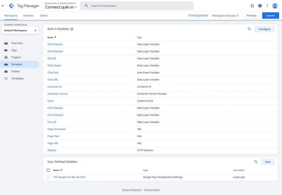Open the Referrer variable
This screenshot has width=282, height=195.
click(x=52, y=150)
